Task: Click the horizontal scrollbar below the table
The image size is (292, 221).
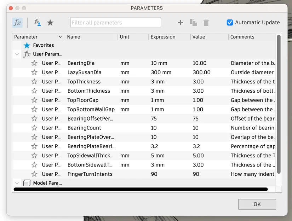Action: pos(141,190)
